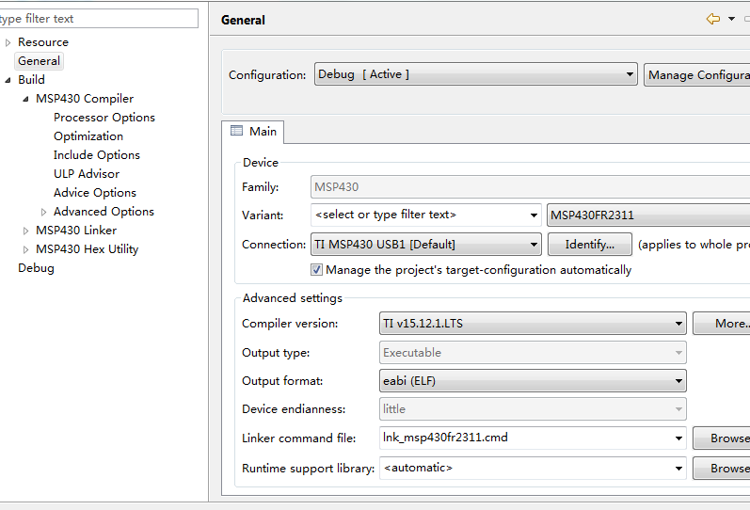Screen dimensions: 750x510
Task: Click the Manage Configurations button
Action: tap(697, 75)
